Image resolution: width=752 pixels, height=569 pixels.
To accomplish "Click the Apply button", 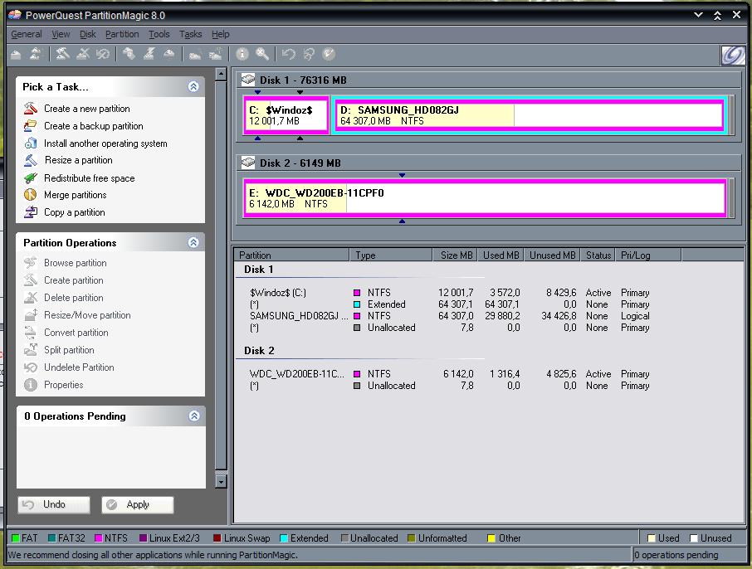I will point(138,504).
